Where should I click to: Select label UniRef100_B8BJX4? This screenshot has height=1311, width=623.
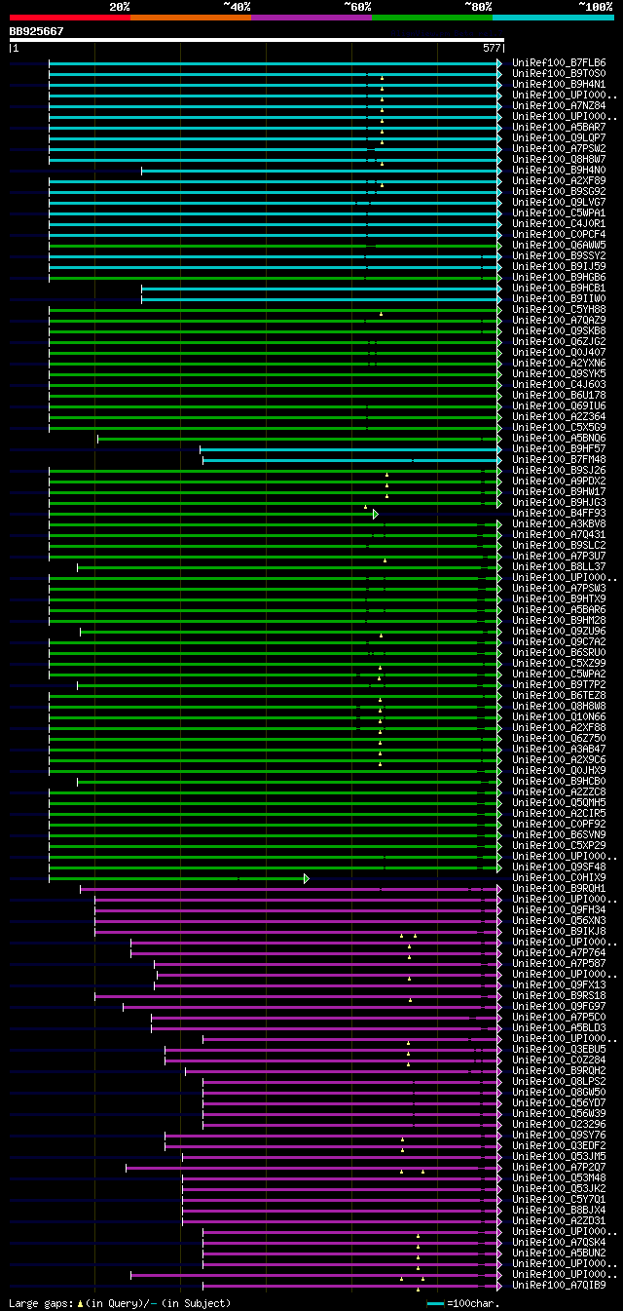click(559, 1210)
